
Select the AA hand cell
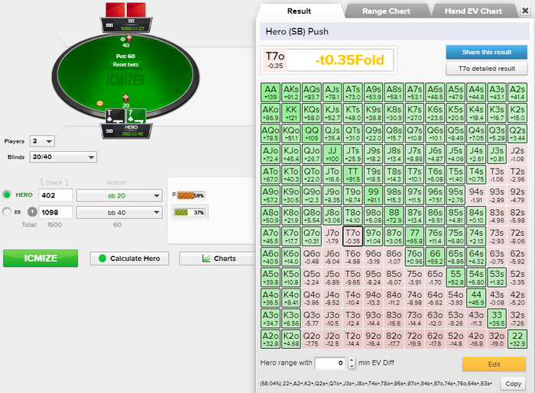point(271,92)
